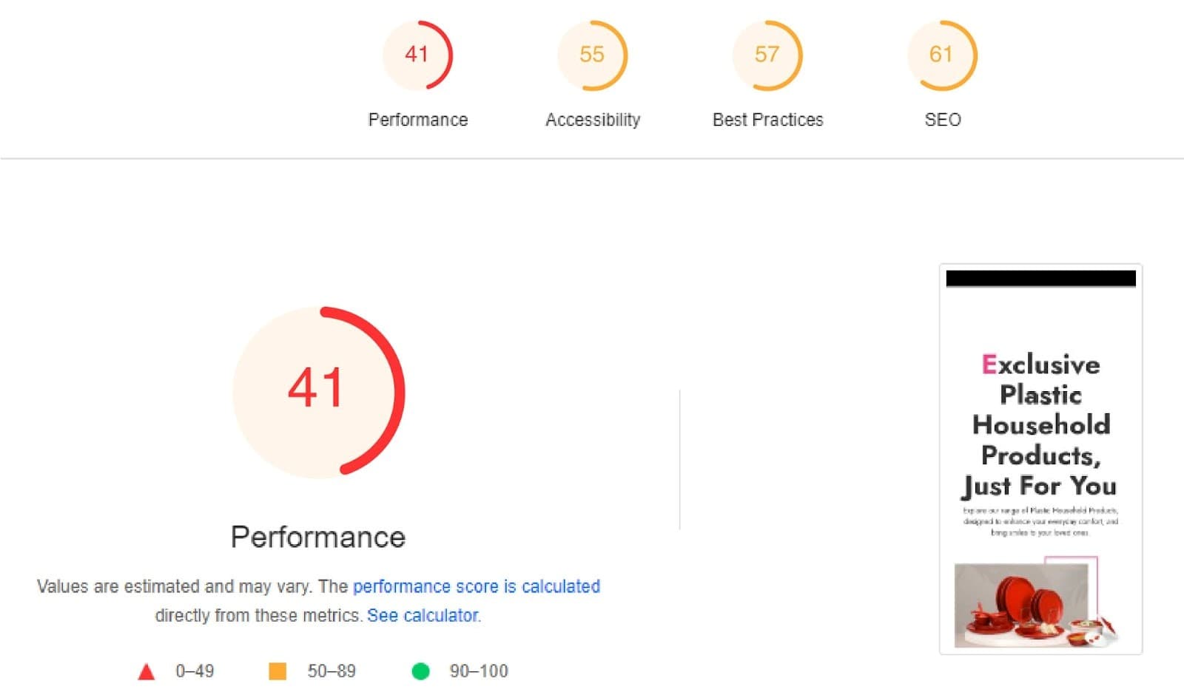Click the large "Performance" heading below the gauge
The image size is (1184, 695).
318,538
